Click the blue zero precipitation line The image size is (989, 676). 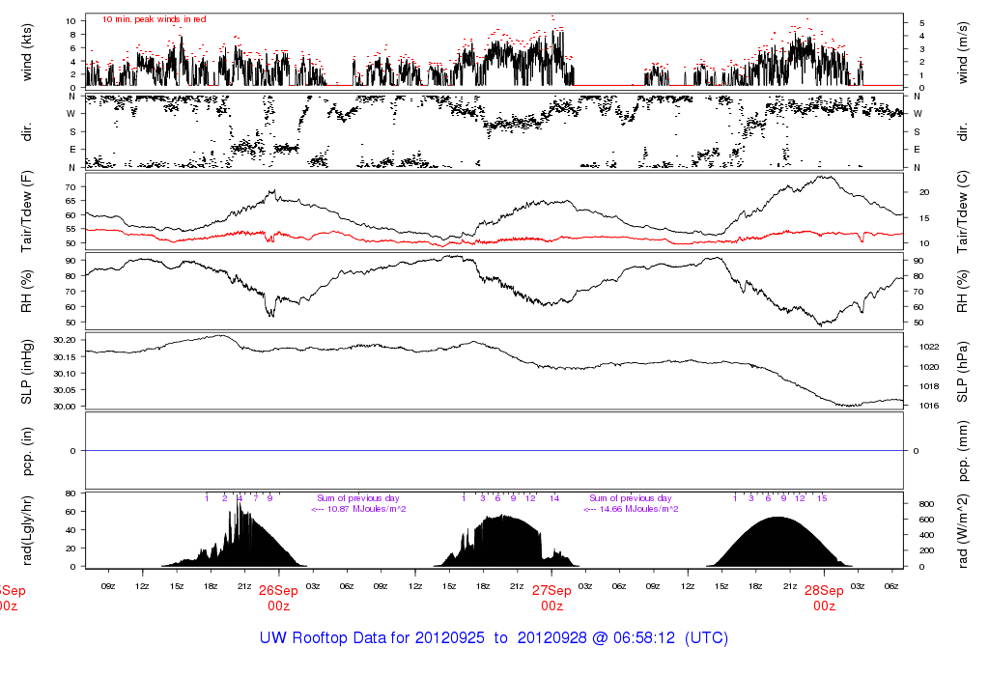[x=494, y=451]
